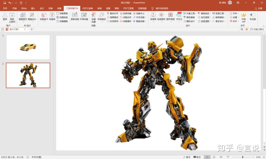This screenshot has width=266, height=159.
Task: Click 经典动画 classic animation
Action: tap(126, 13)
